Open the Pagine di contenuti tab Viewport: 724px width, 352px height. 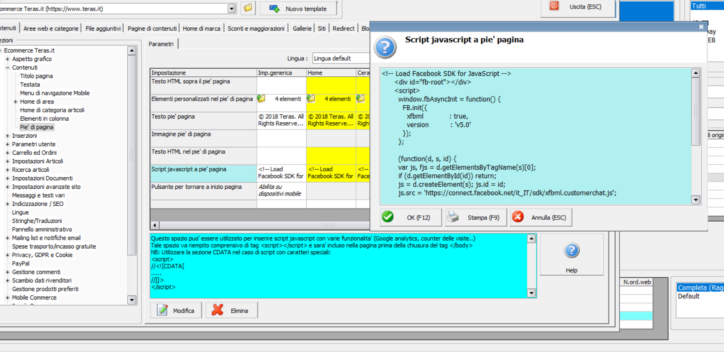(x=152, y=29)
